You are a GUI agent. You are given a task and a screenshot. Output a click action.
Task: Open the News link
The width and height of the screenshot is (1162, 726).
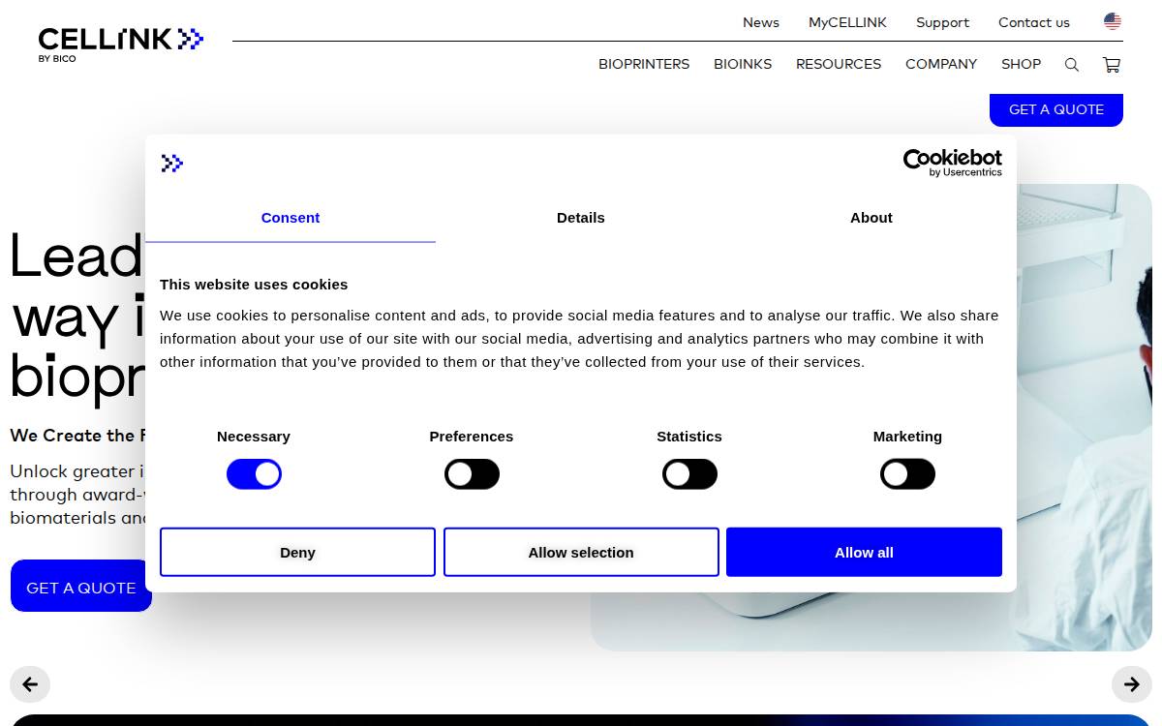tap(761, 22)
